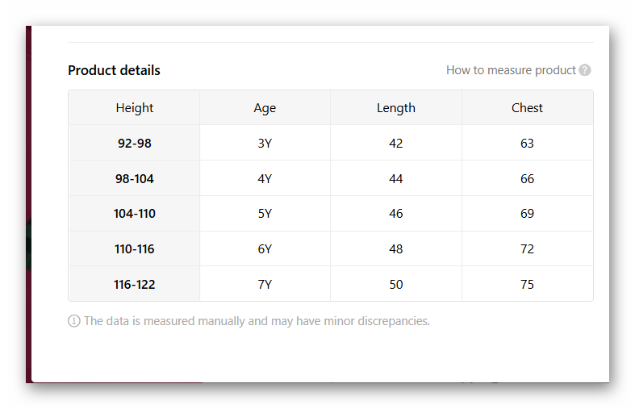635x409 pixels.
Task: Click the question mark help icon
Action: [x=585, y=70]
